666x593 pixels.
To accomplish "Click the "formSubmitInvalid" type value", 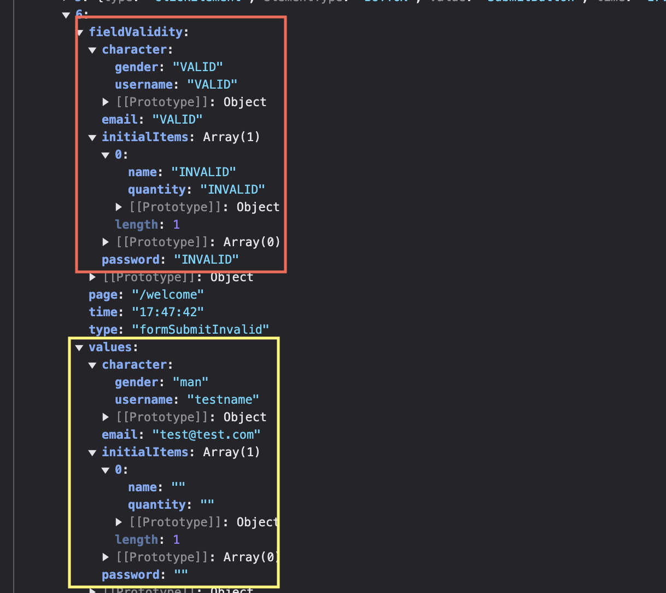I will pyautogui.click(x=201, y=330).
